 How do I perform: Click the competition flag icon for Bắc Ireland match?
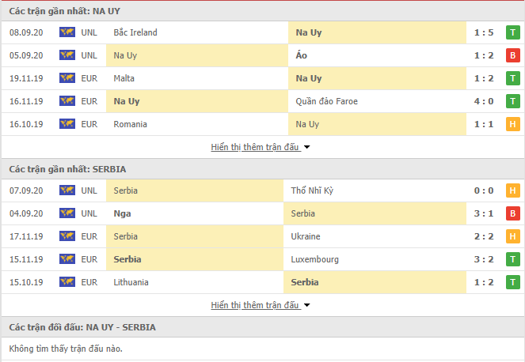pos(67,32)
